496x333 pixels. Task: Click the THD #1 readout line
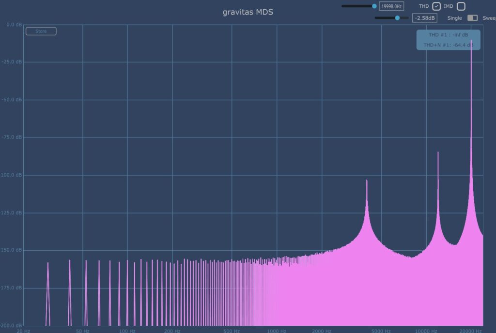448,35
